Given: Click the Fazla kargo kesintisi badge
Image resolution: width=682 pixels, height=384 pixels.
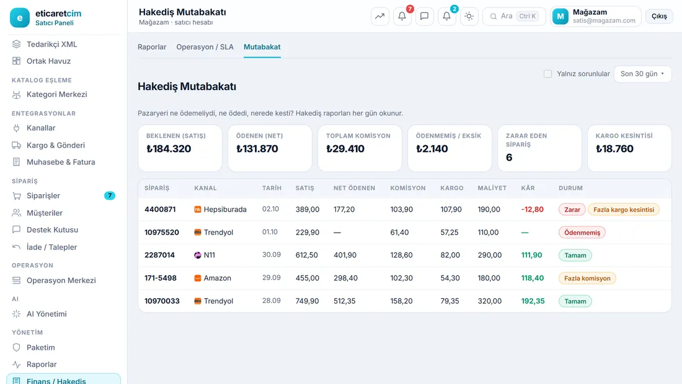Looking at the screenshot, I should 623,210.
